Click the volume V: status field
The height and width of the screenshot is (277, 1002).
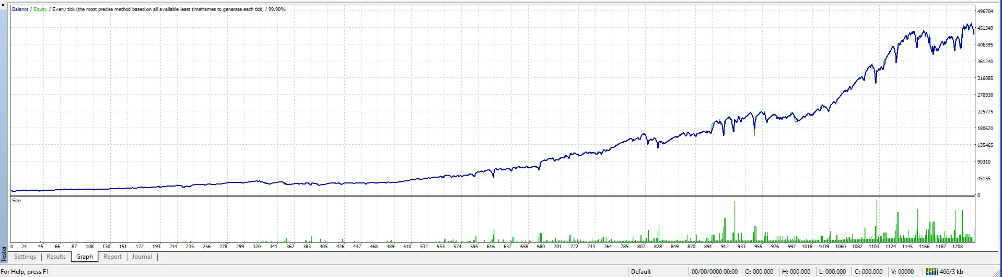(902, 272)
